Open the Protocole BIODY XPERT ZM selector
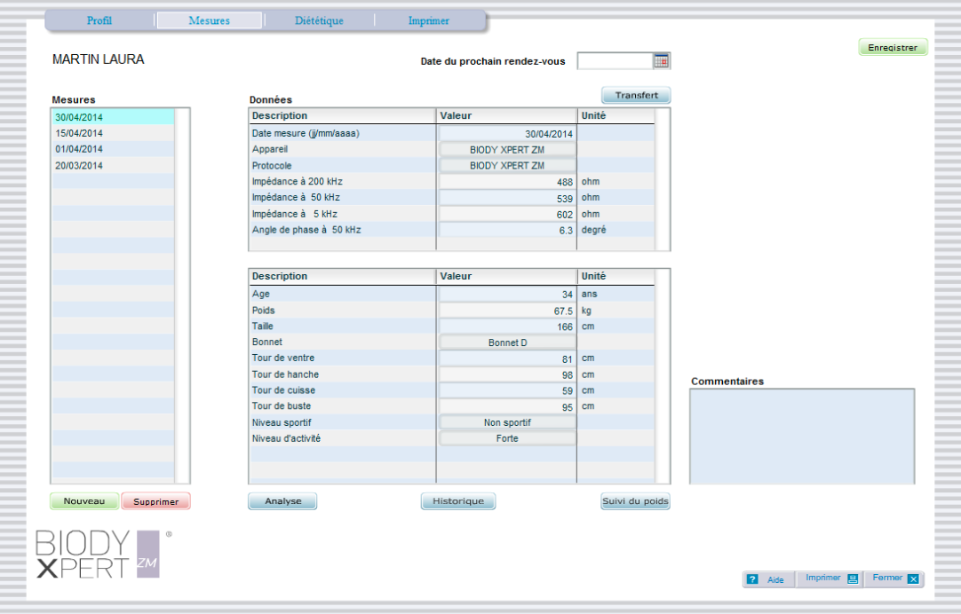961x614 pixels. tap(507, 166)
